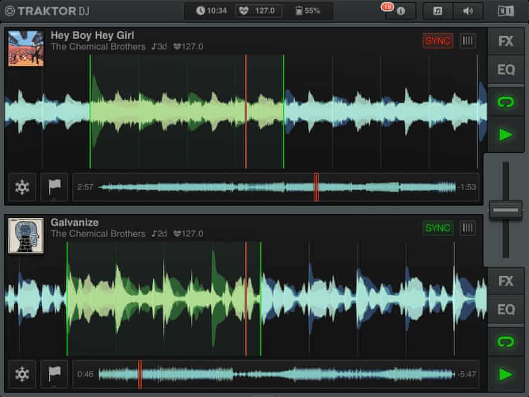Open freeze mode on the Galvanize deck
The width and height of the screenshot is (529, 397).
click(22, 375)
